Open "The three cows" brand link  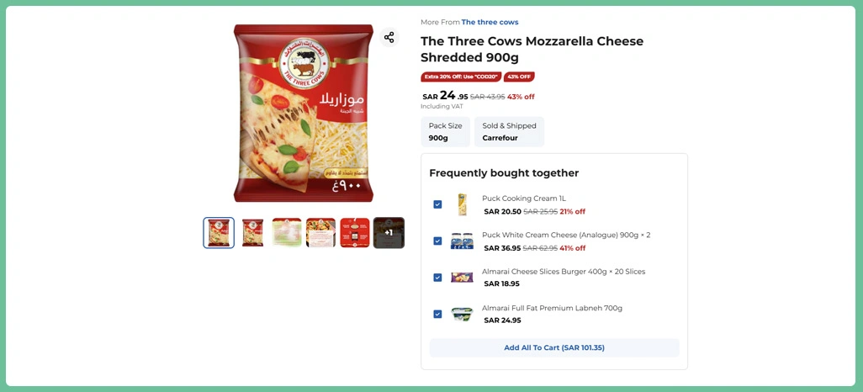[490, 22]
